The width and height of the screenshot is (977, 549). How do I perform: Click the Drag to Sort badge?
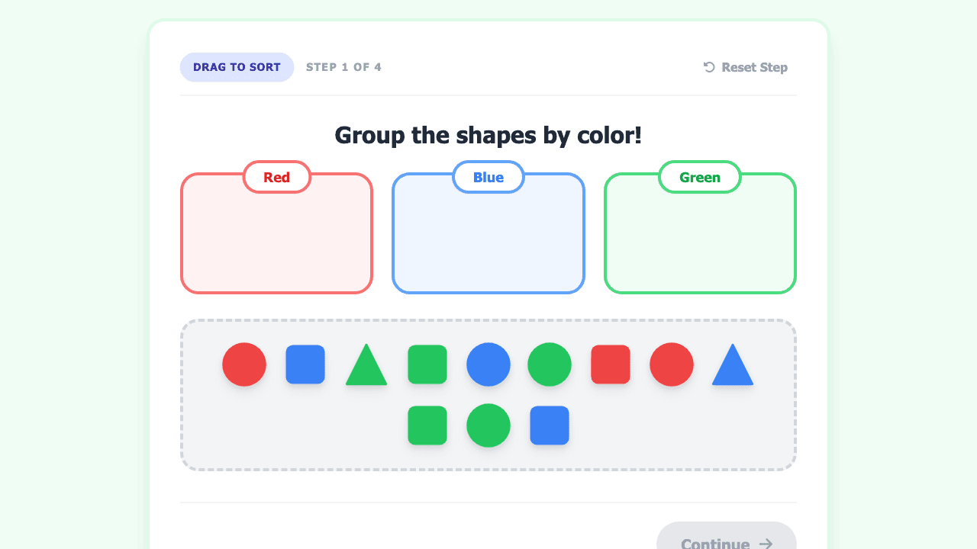237,67
